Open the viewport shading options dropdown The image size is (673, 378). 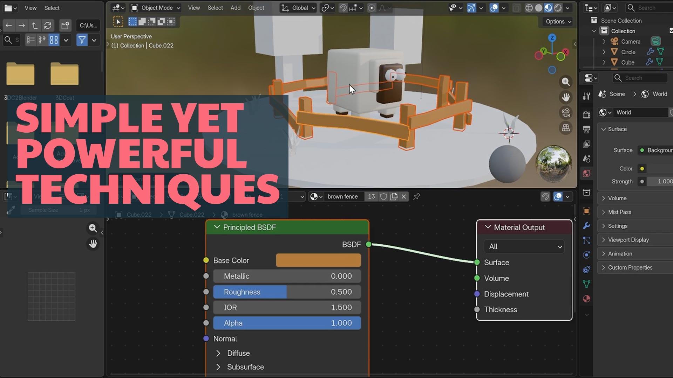(x=567, y=8)
